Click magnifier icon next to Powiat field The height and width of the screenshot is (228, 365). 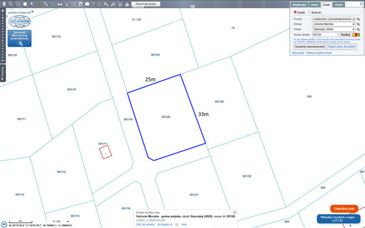coord(359,20)
